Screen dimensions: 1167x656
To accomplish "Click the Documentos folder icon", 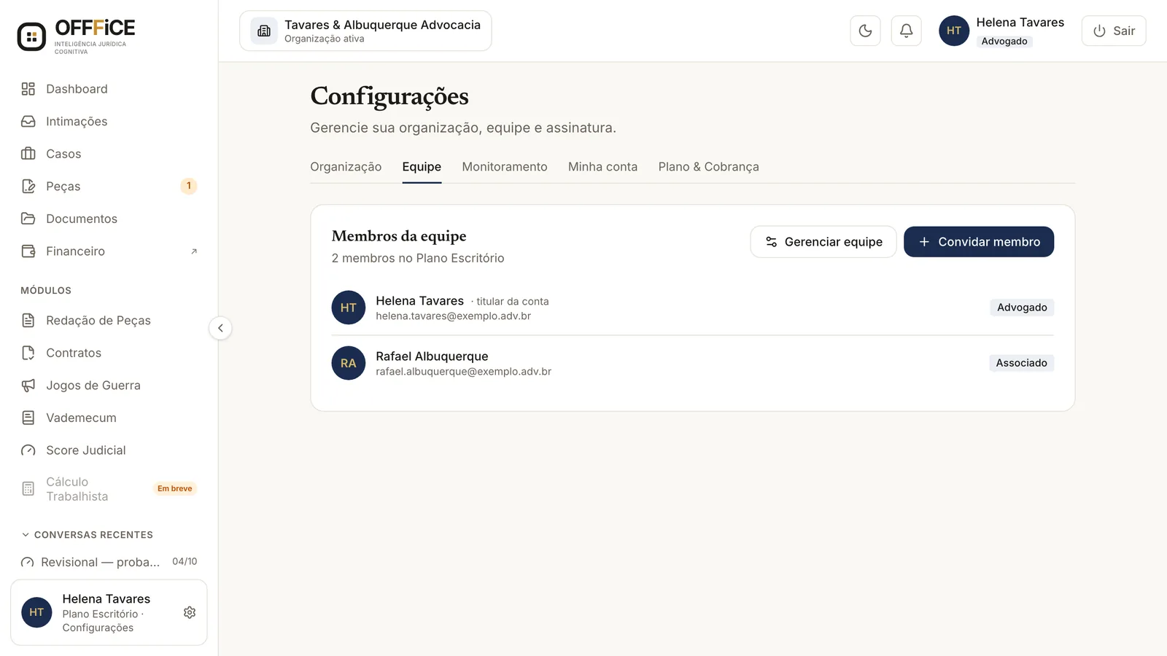I will 28,219.
